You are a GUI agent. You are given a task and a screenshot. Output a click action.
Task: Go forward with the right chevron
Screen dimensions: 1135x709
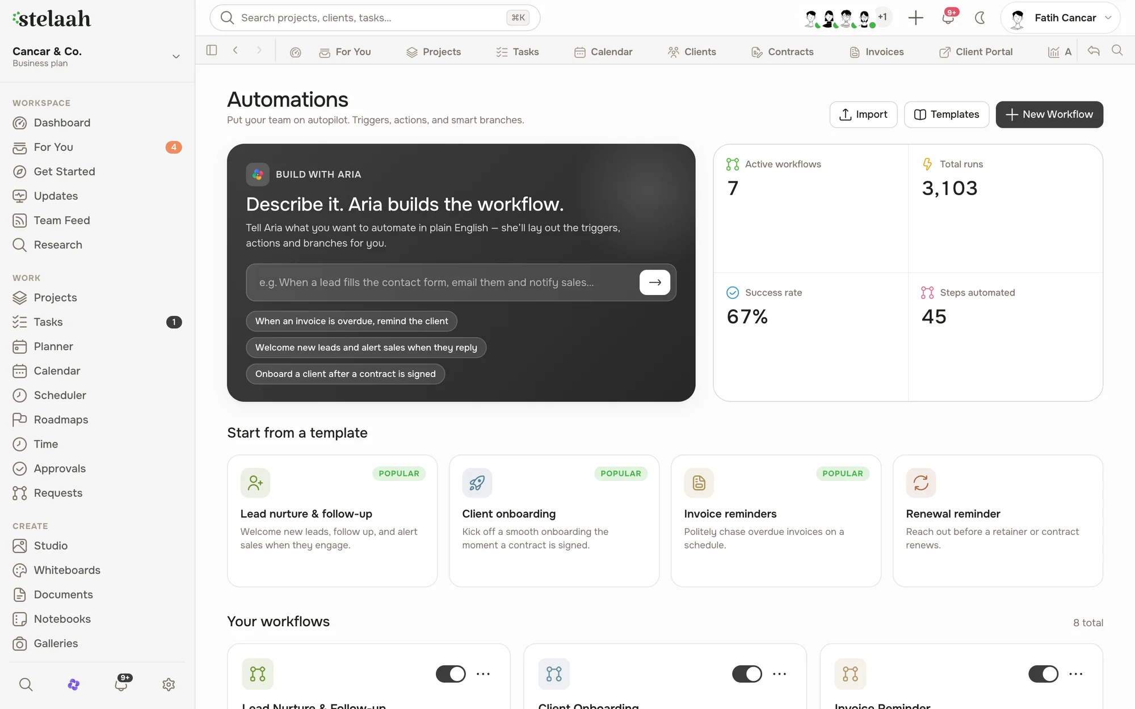click(x=259, y=50)
